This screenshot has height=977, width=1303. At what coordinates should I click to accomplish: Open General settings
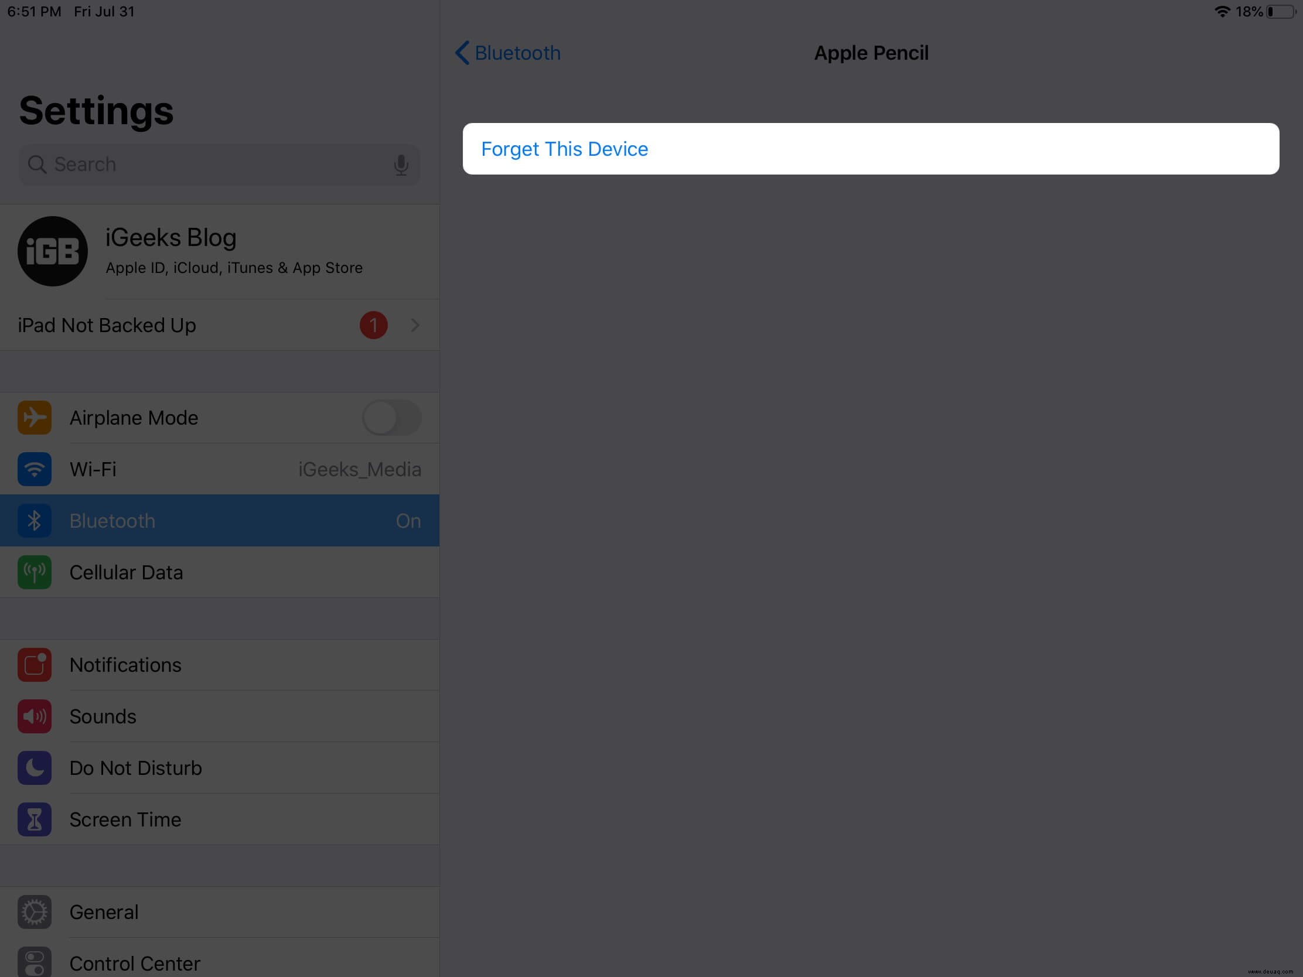[219, 912]
